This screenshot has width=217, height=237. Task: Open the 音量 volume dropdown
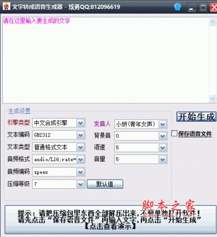(163, 159)
